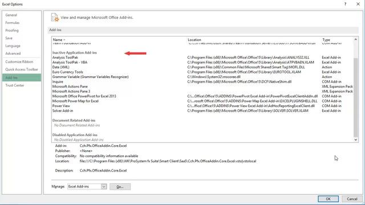This screenshot has width=365, height=205.
Task: Select Microsoft Actions Pane row
Action: pos(202,87)
